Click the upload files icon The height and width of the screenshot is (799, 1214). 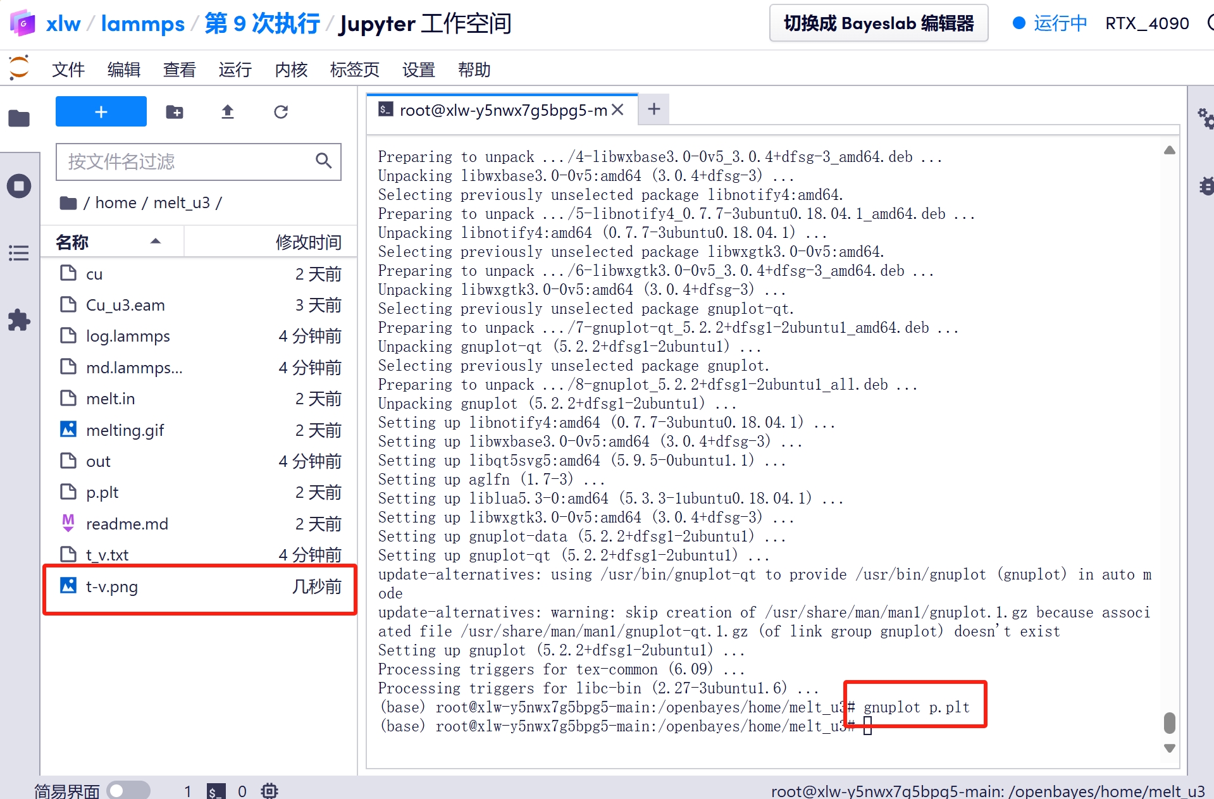tap(228, 112)
